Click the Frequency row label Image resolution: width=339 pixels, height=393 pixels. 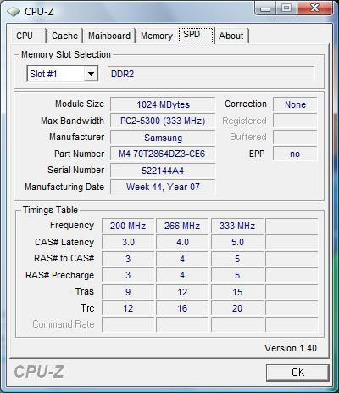(x=72, y=225)
